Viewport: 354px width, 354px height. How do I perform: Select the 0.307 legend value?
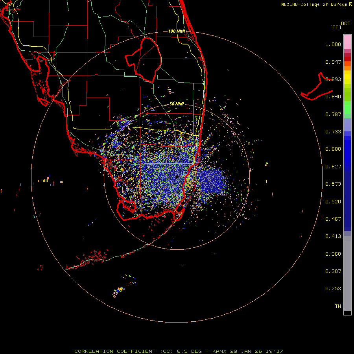point(333,271)
